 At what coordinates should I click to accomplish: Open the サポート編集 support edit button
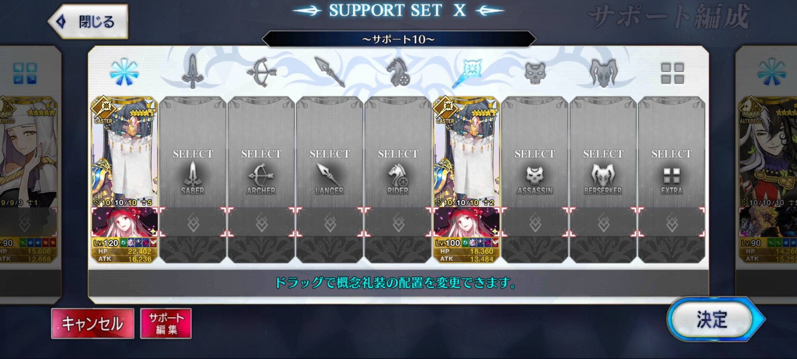[x=166, y=323]
